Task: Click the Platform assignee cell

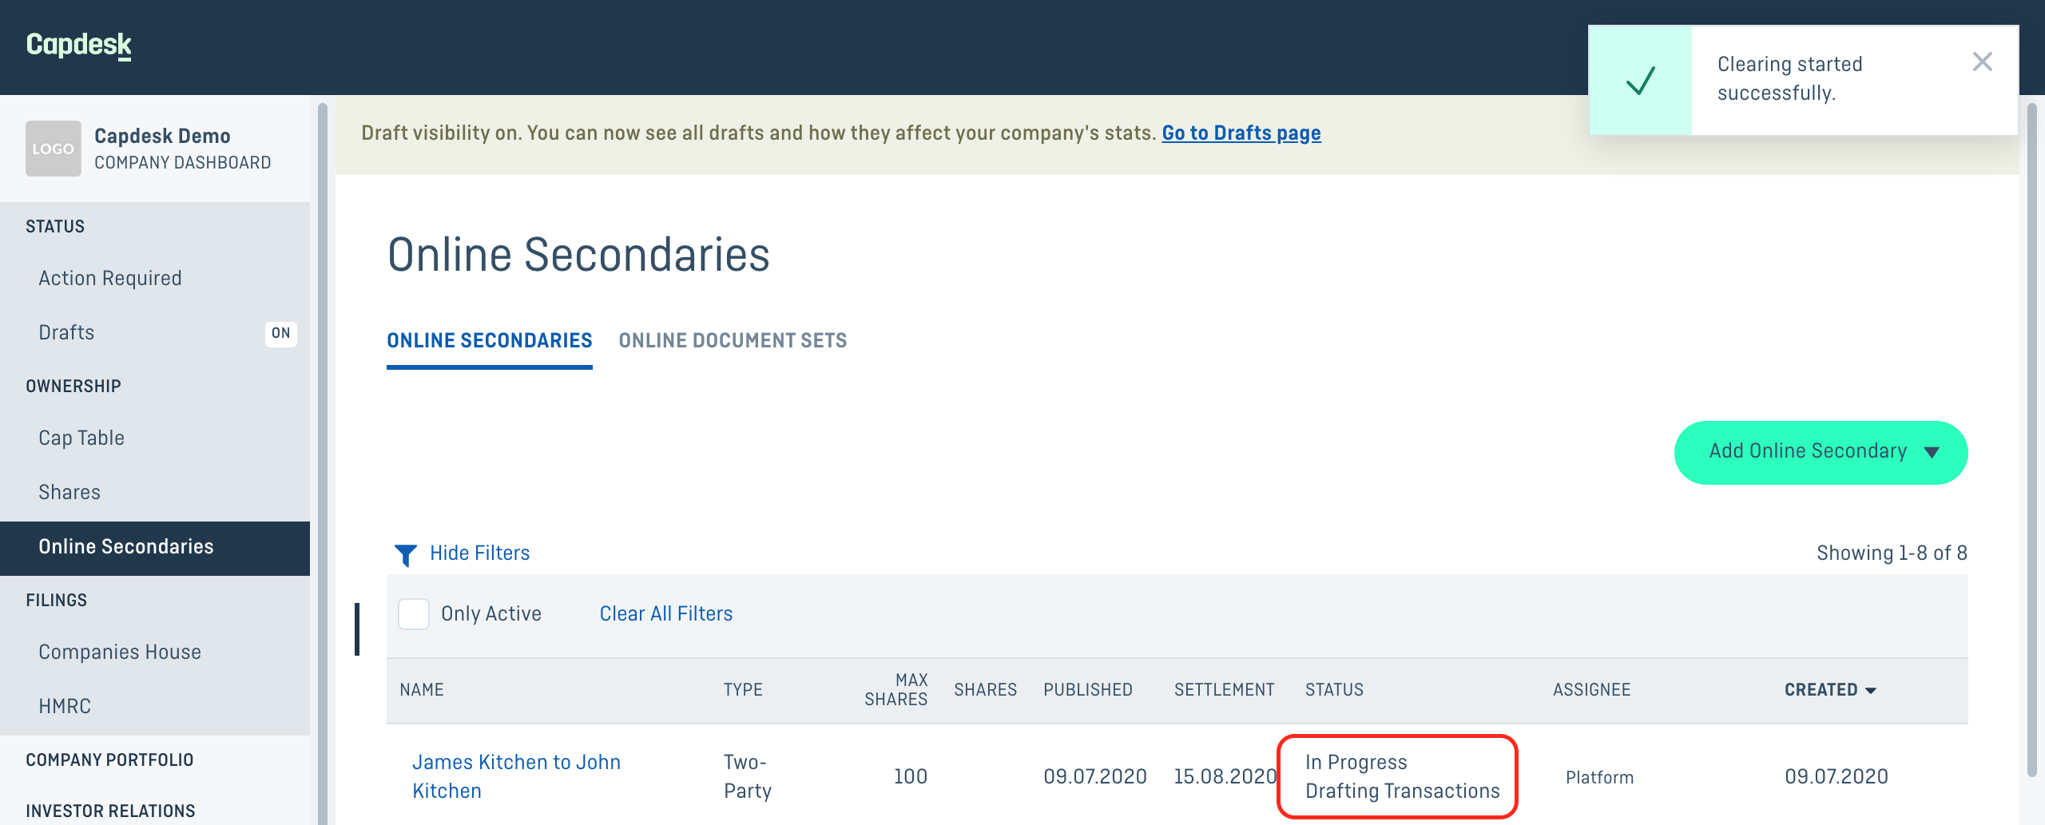Action: click(1599, 777)
